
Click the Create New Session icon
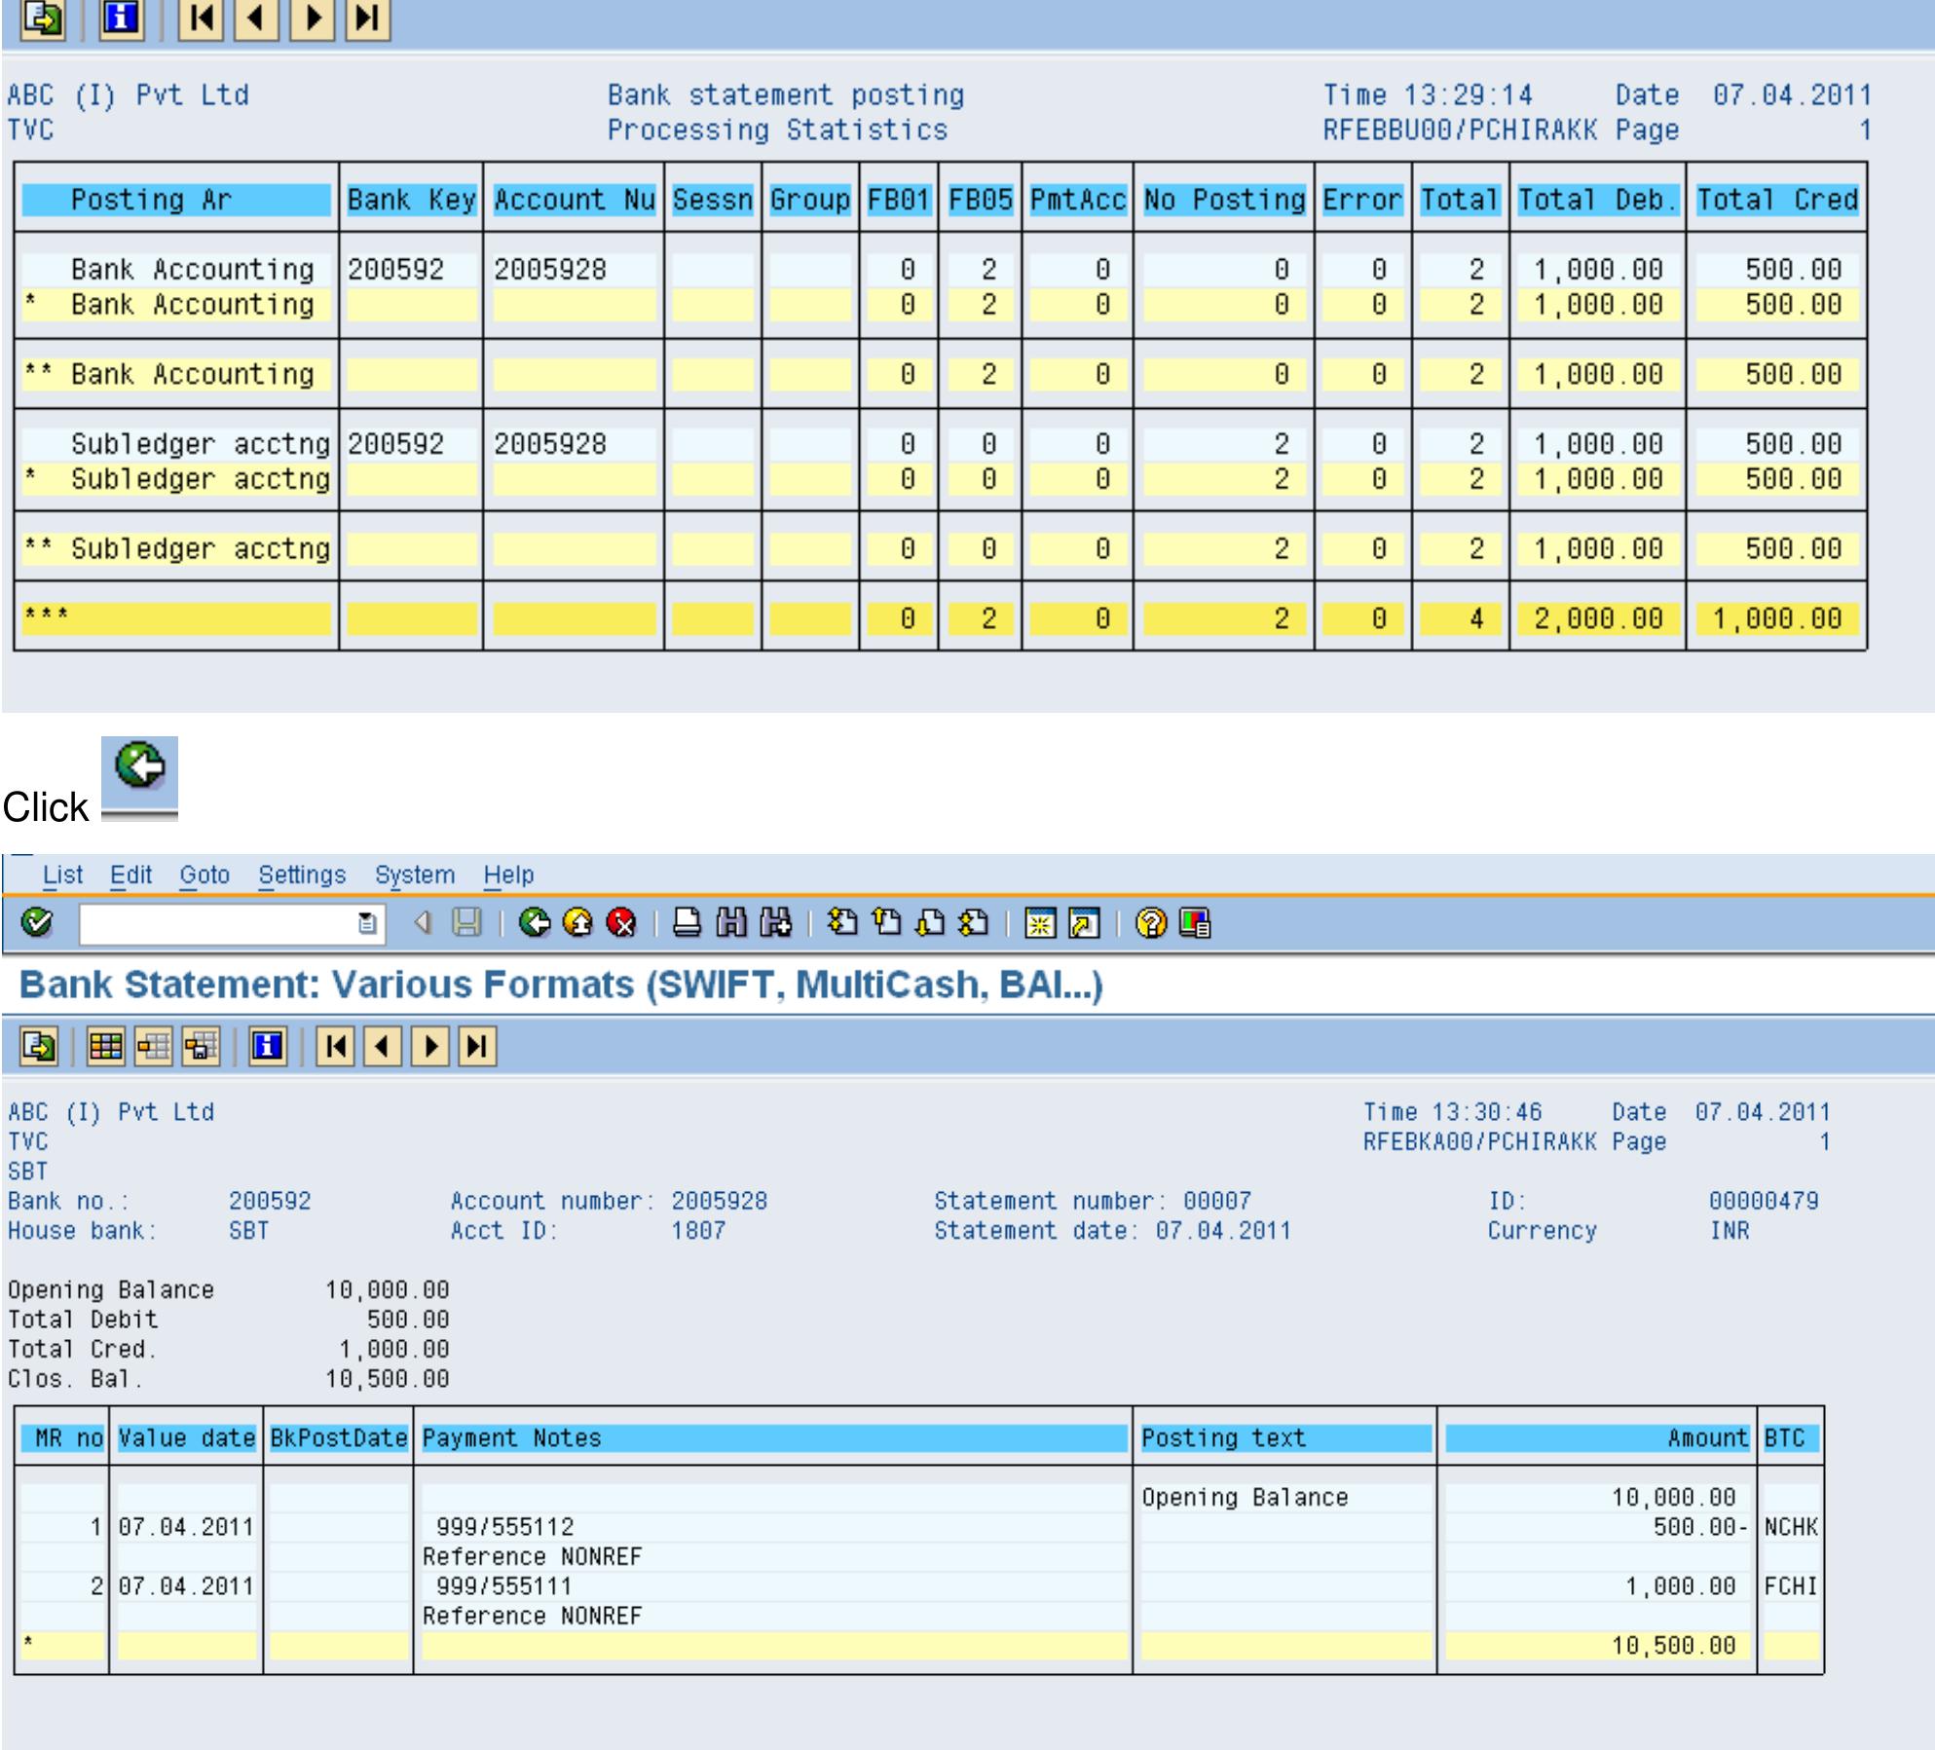point(1040,922)
